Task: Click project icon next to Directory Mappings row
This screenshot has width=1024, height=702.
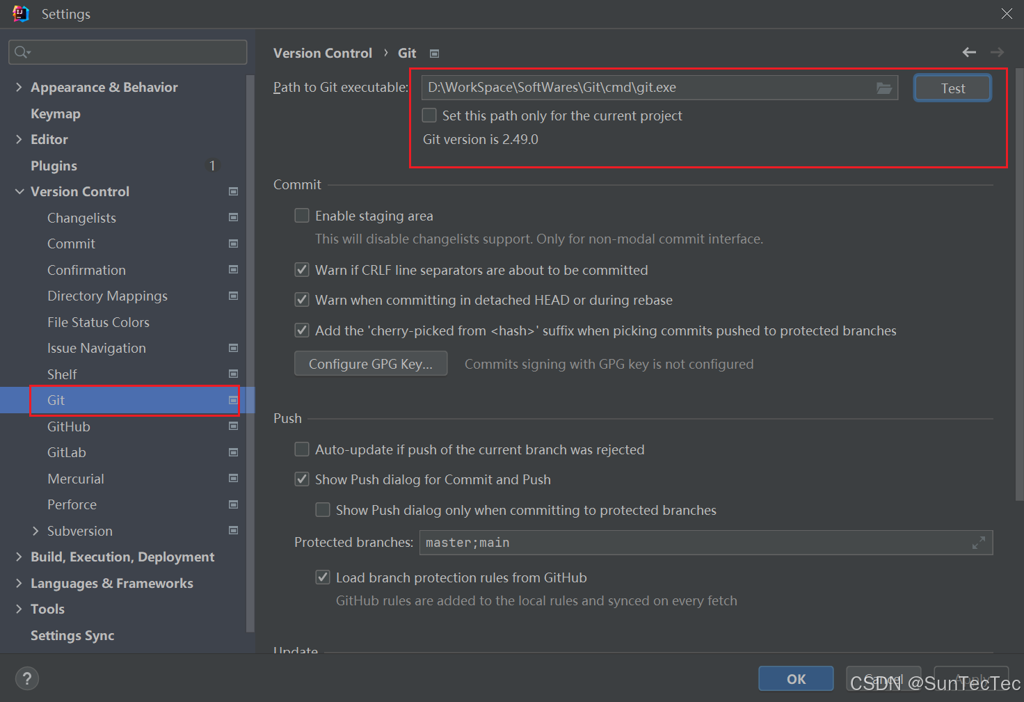Action: pyautogui.click(x=234, y=296)
